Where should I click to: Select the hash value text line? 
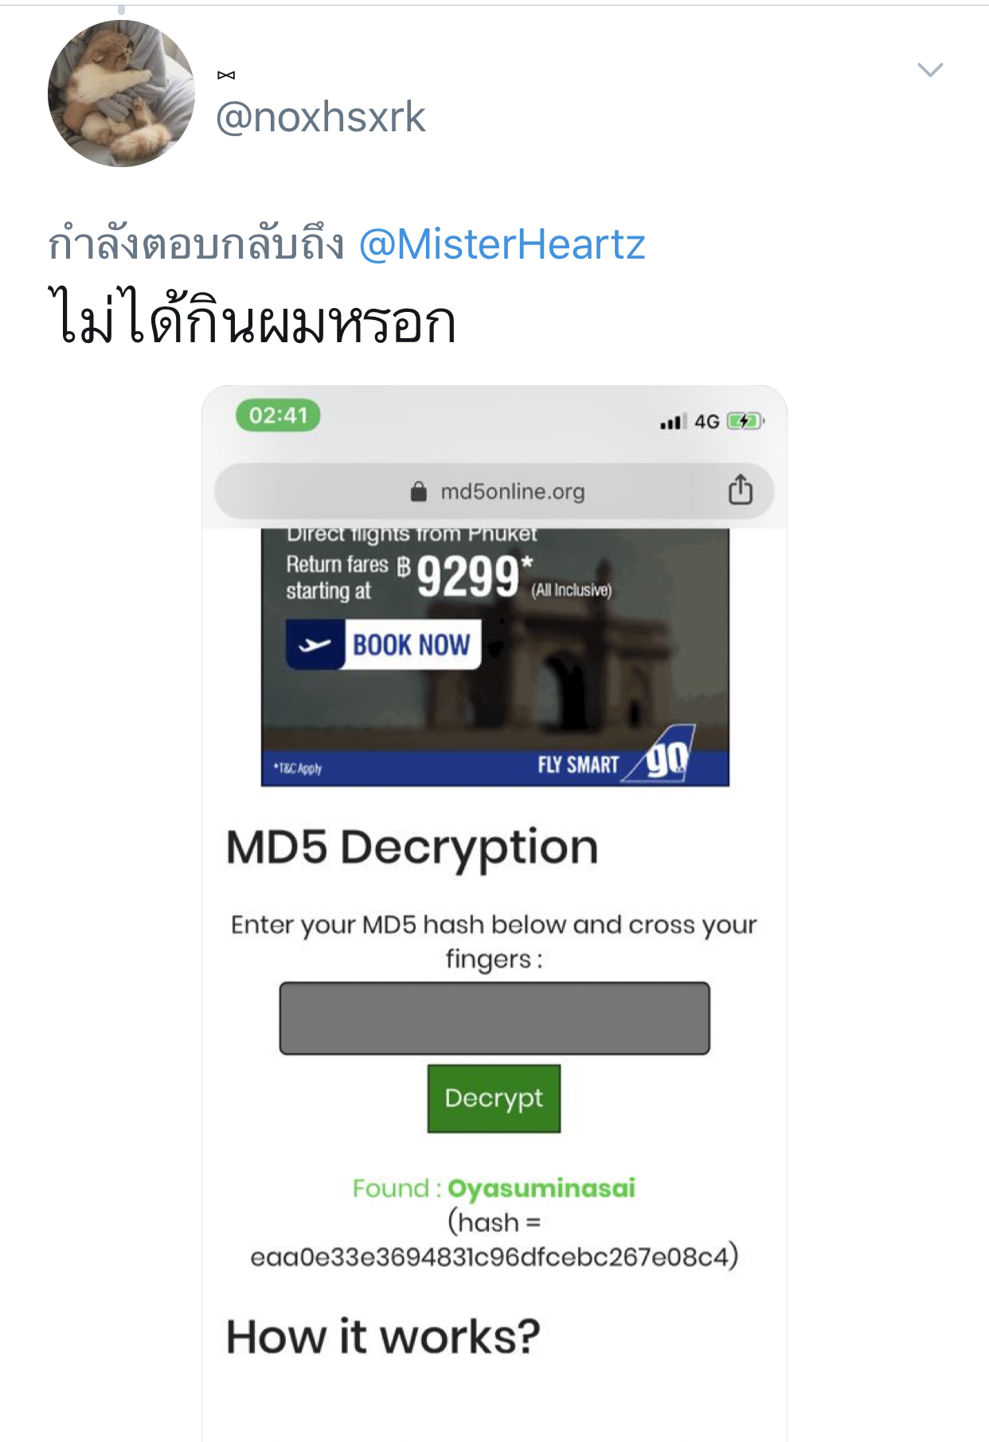tap(494, 1257)
